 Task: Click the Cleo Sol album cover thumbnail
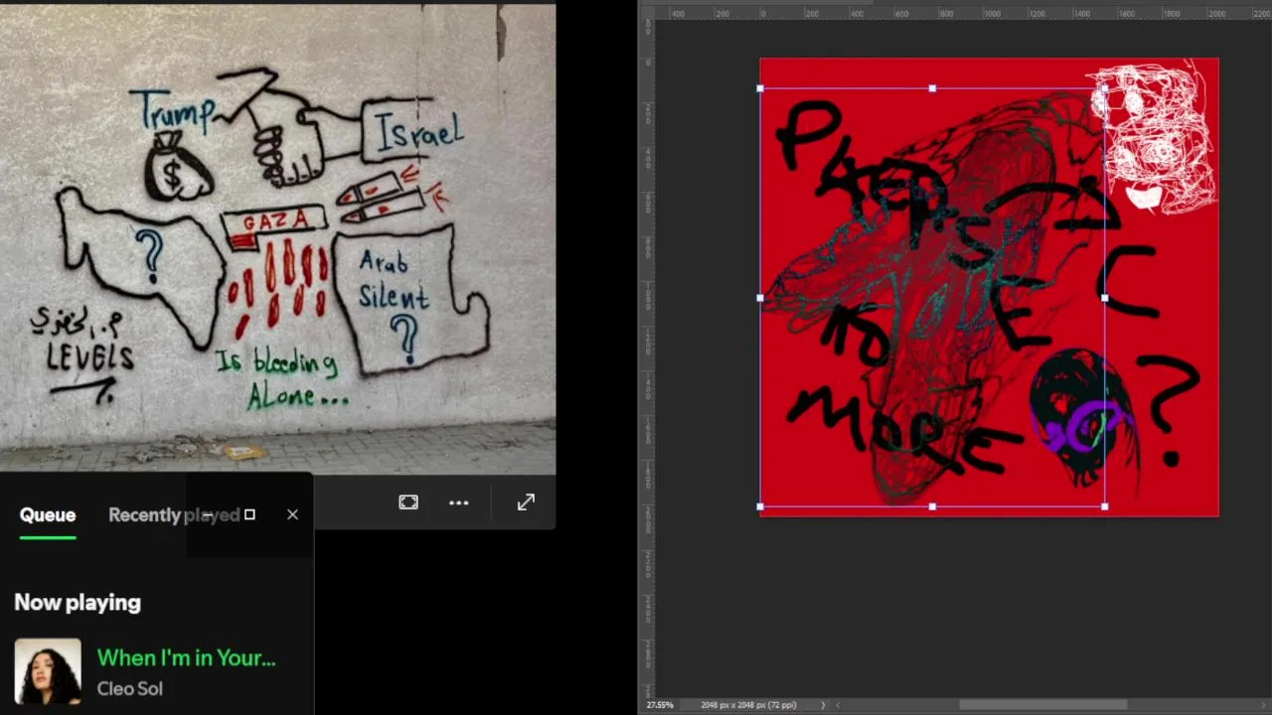[x=48, y=671]
